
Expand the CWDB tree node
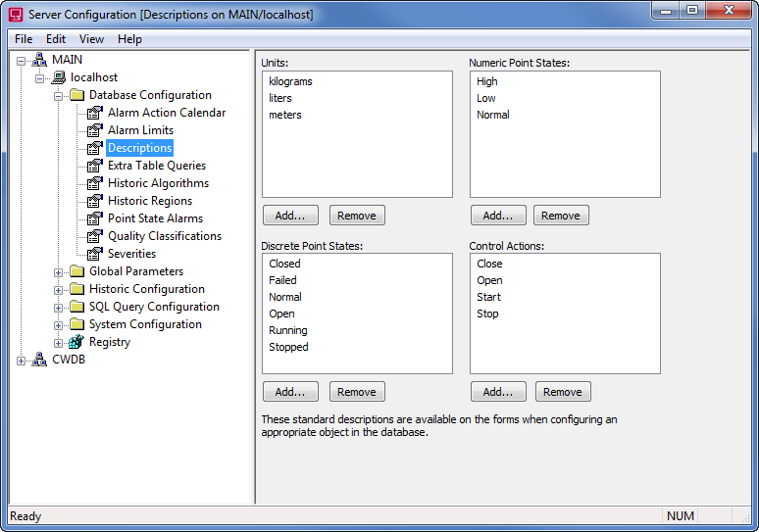22,360
